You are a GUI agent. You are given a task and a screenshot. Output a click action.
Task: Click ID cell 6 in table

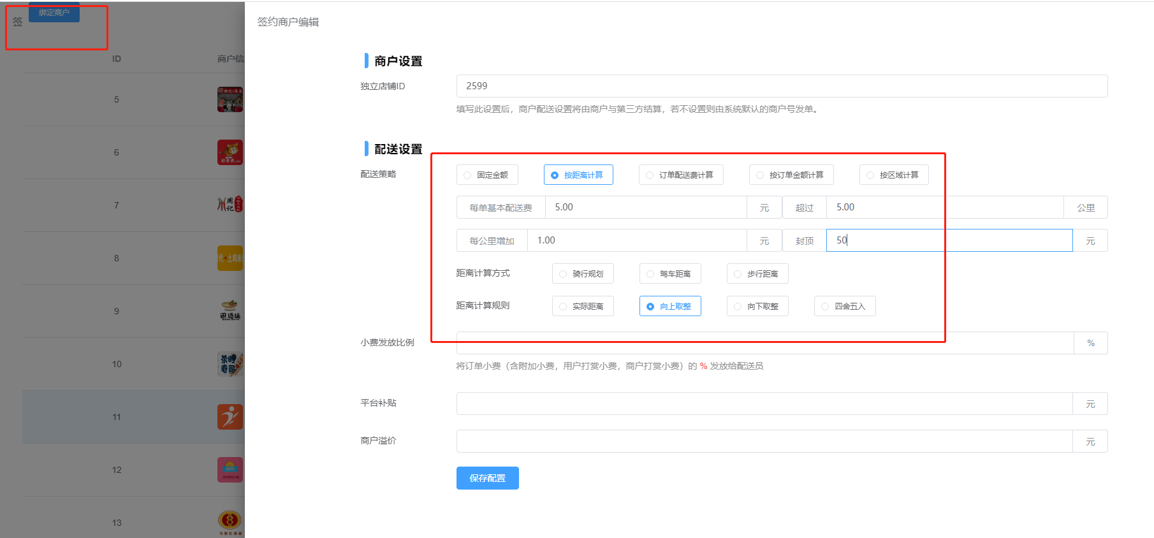pyautogui.click(x=117, y=152)
